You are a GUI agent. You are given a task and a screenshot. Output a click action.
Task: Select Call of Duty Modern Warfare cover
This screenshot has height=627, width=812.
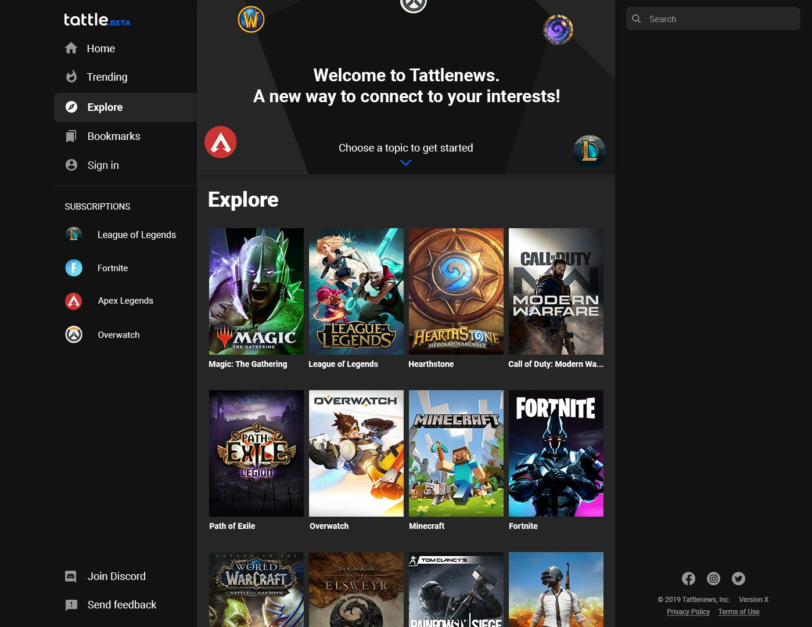tap(556, 291)
